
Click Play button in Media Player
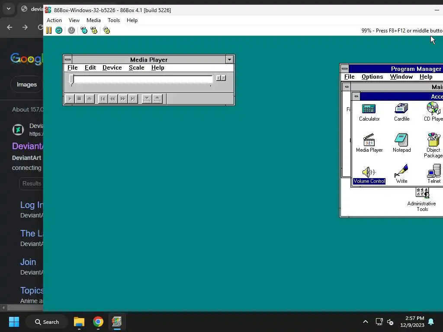coord(70,99)
